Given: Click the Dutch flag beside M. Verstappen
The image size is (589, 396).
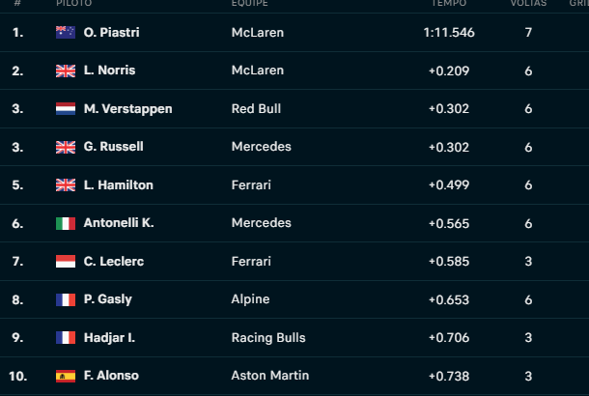Looking at the screenshot, I should pyautogui.click(x=66, y=109).
